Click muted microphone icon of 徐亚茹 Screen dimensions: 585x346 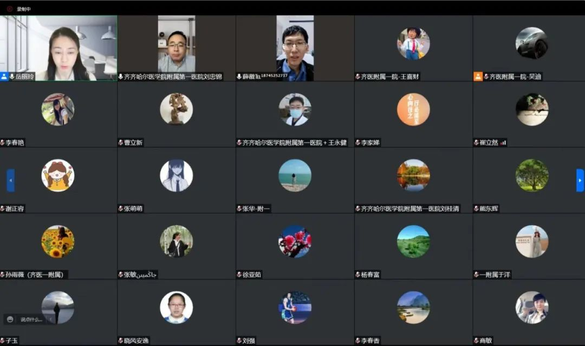[239, 275]
